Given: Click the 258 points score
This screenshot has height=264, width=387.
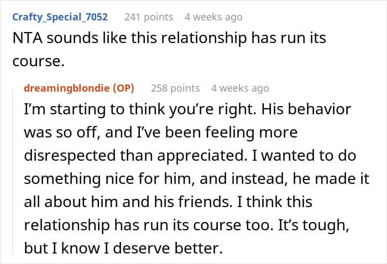Looking at the screenshot, I should tap(175, 88).
